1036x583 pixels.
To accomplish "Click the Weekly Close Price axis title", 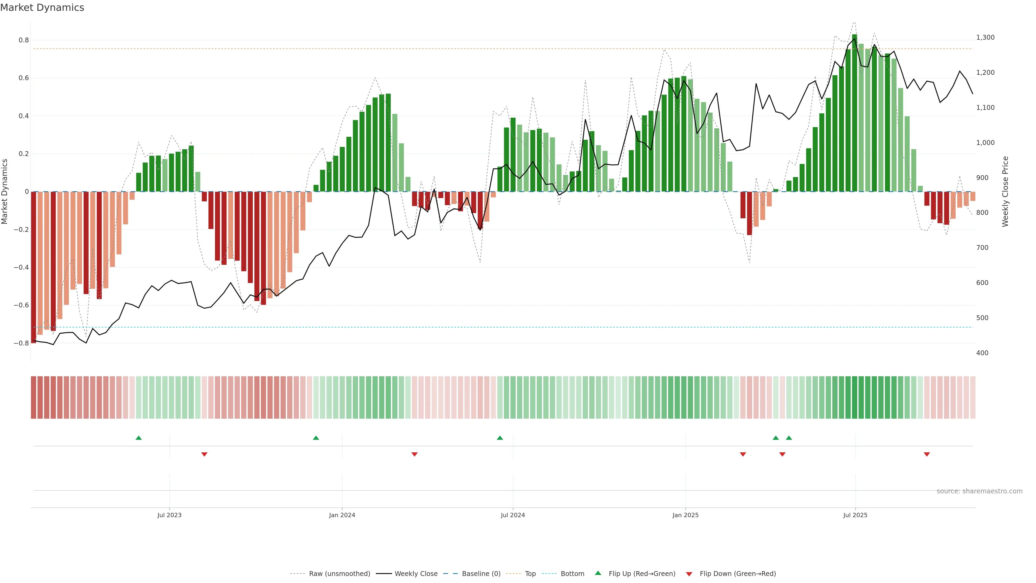I will 1005,192.
